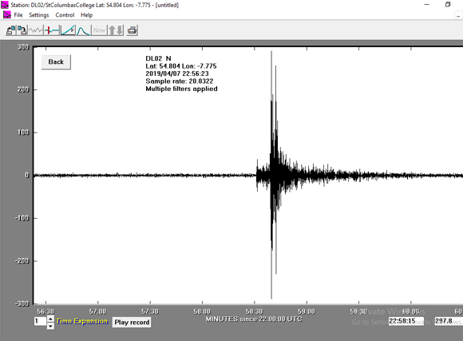Image resolution: width=463 pixels, height=341 pixels.
Task: Open the Settings menu
Action: pos(38,15)
